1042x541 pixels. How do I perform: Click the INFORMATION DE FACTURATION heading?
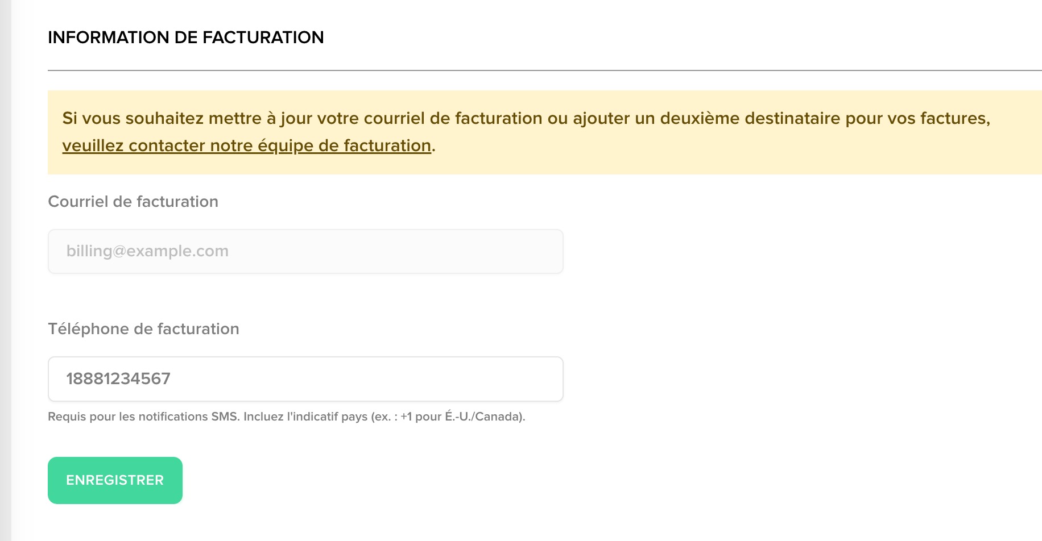(x=185, y=38)
